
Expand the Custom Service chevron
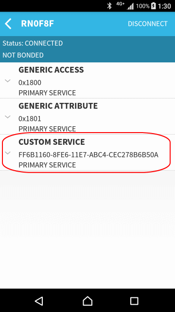coord(8,153)
